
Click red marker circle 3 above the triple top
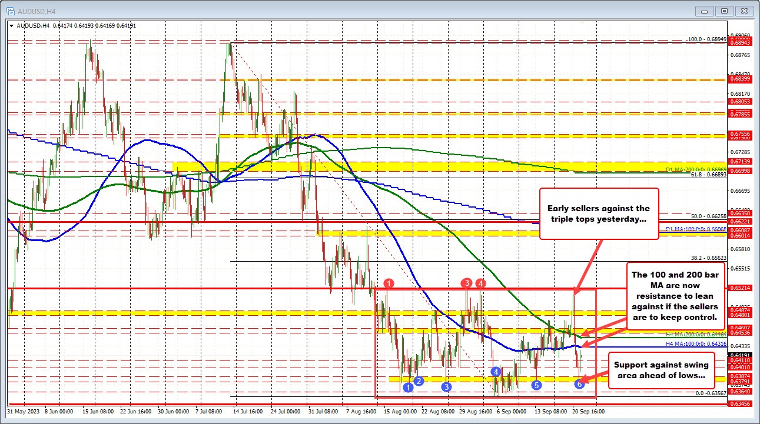click(x=467, y=283)
